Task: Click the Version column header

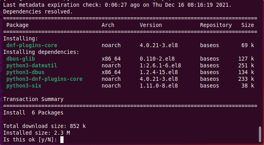Action: (x=151, y=25)
